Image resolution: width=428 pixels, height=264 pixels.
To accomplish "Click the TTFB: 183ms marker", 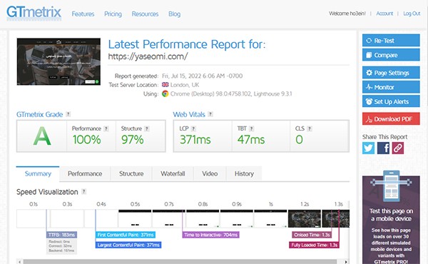I will pos(61,235).
